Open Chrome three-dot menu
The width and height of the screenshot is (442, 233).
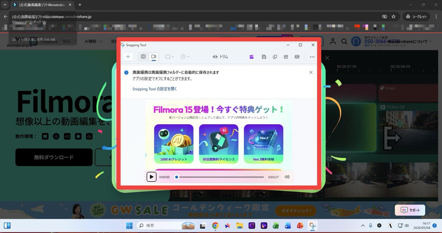pos(436,17)
